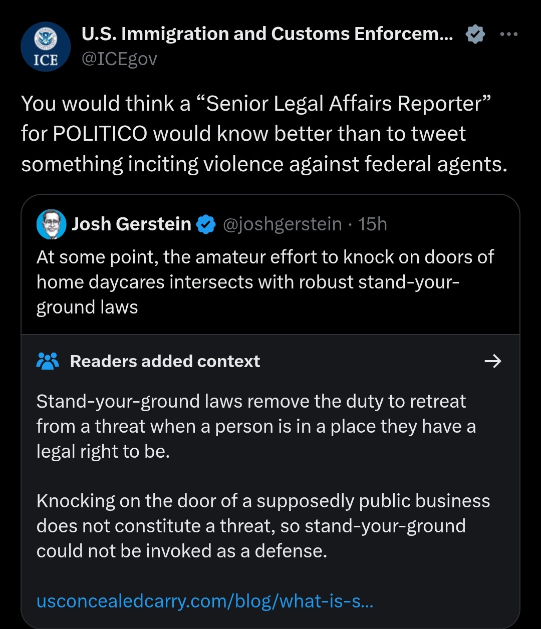Click the @joshgerstein handle
Image resolution: width=541 pixels, height=629 pixels.
coord(282,224)
